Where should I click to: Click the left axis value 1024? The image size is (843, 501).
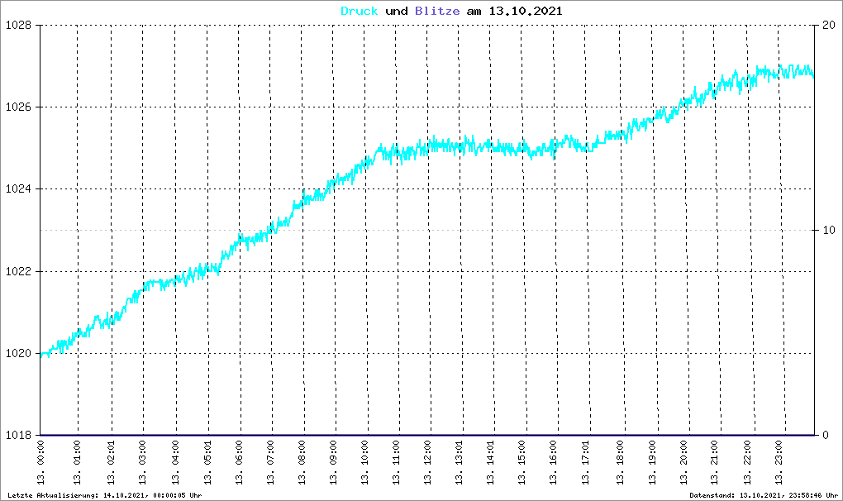point(18,189)
